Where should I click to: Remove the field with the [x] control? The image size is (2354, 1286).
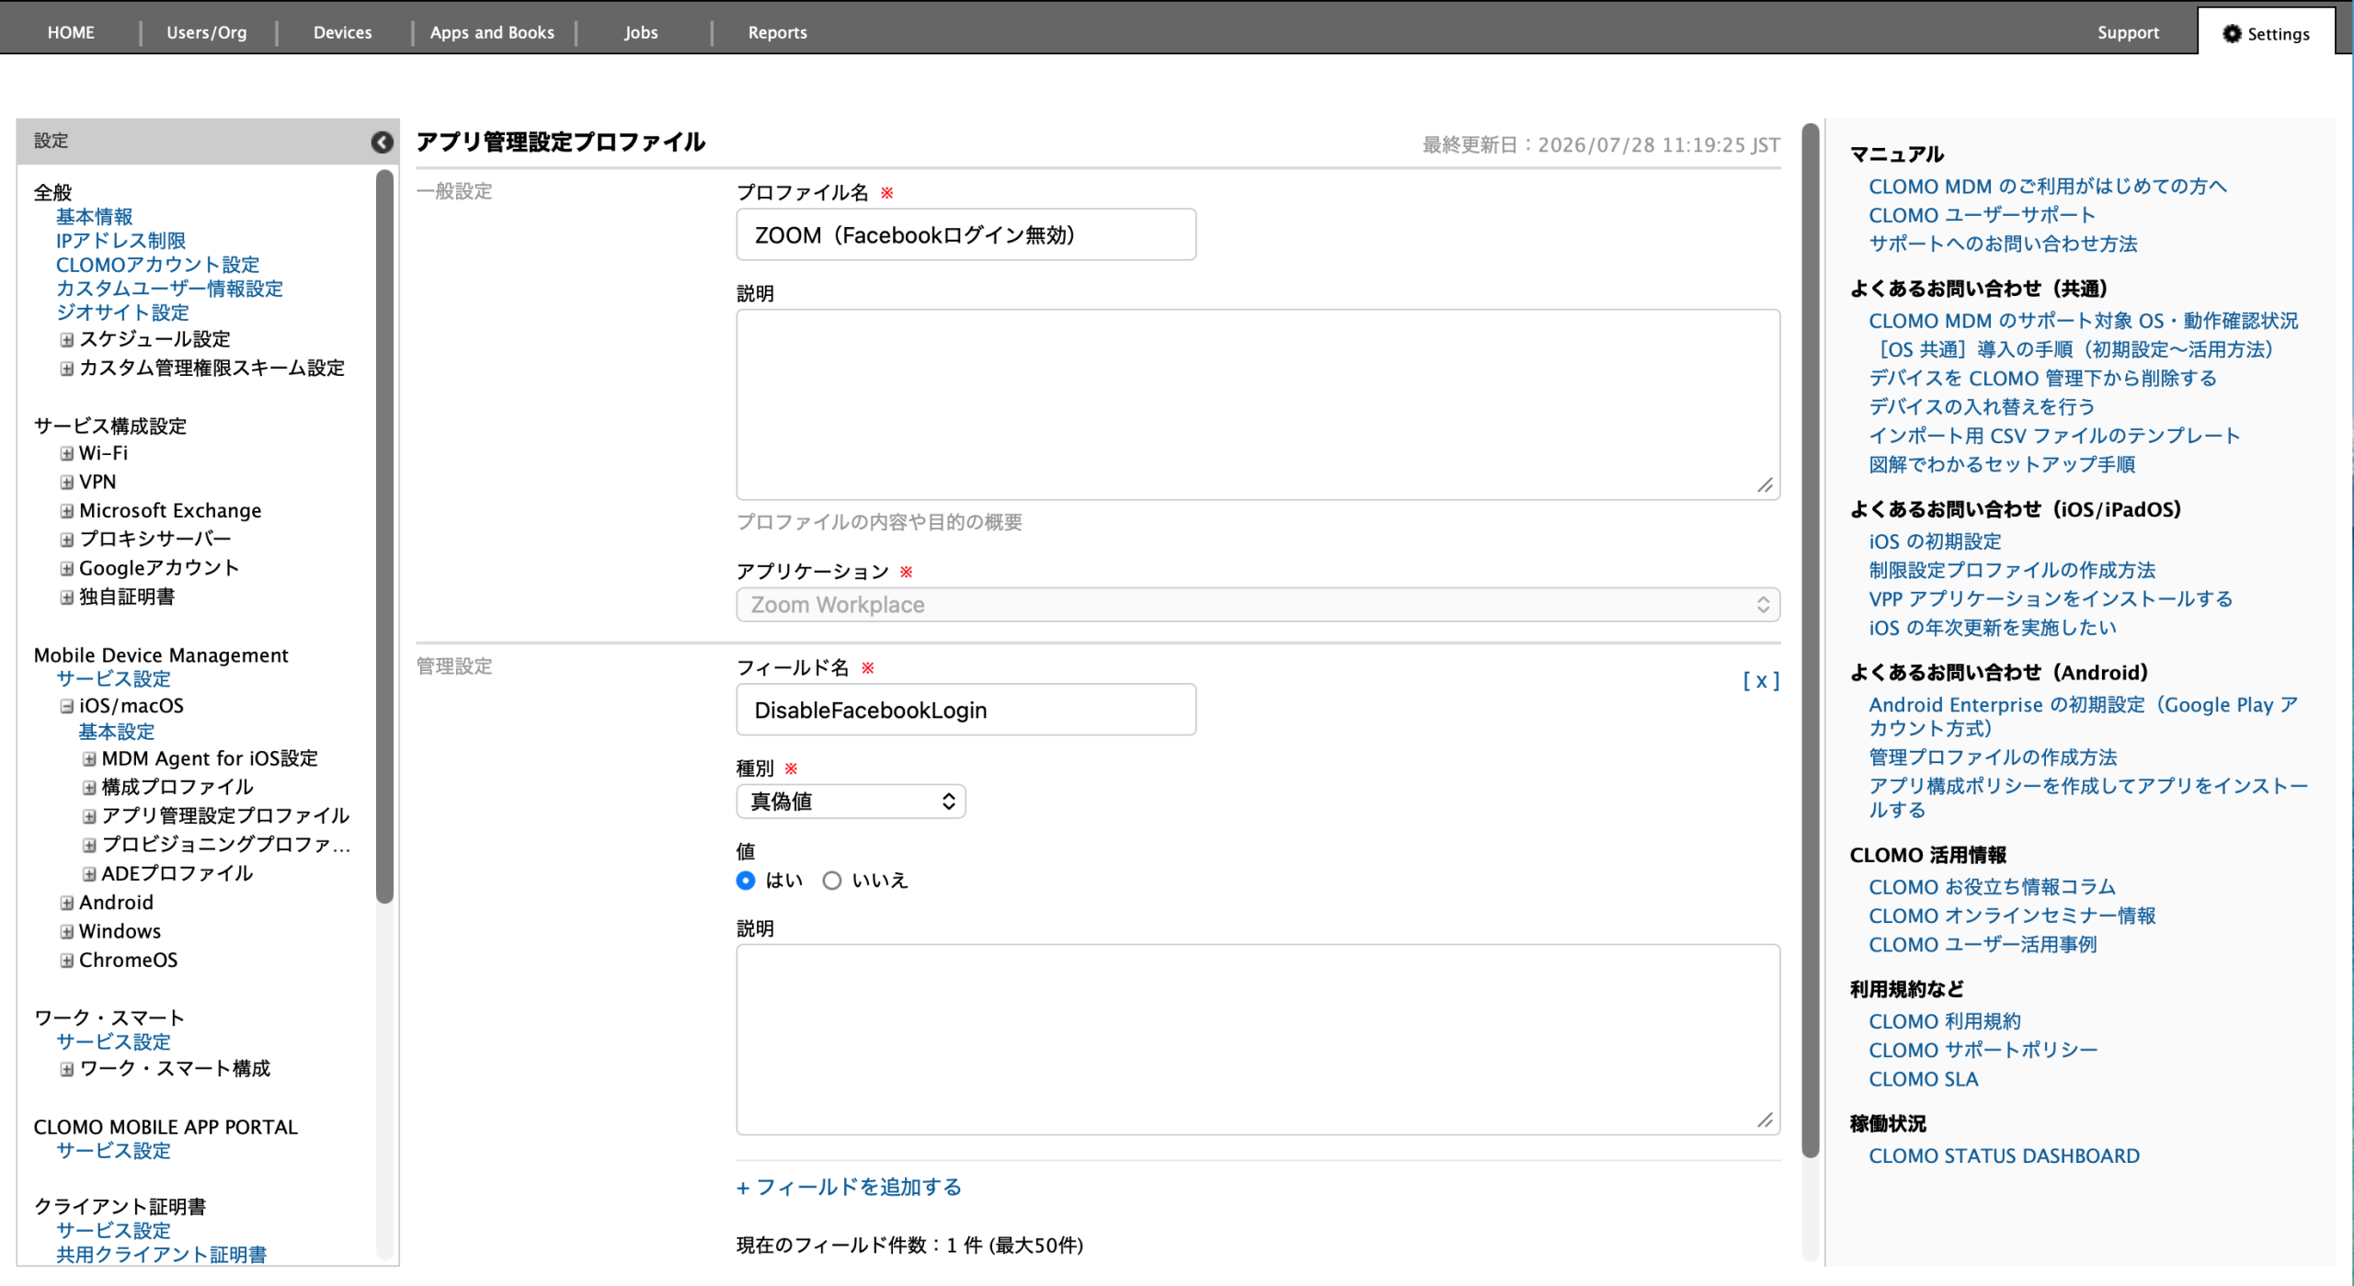click(x=1761, y=680)
